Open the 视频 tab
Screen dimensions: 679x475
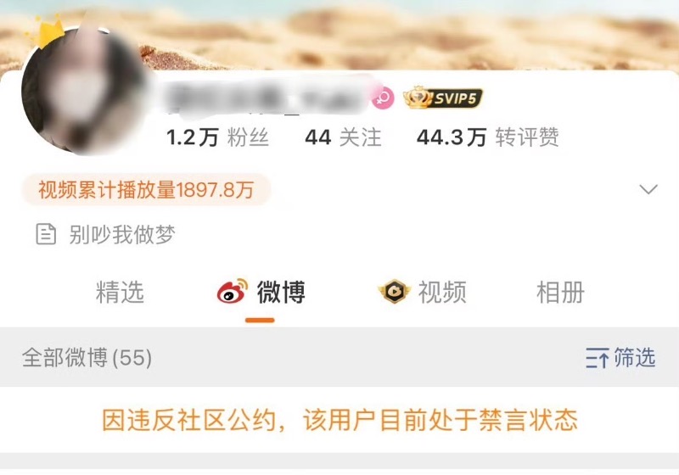click(422, 292)
